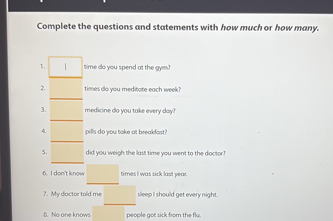Click the blank before "time do you spend at the gym?"
This screenshot has height=221, width=333.
pos(65,67)
